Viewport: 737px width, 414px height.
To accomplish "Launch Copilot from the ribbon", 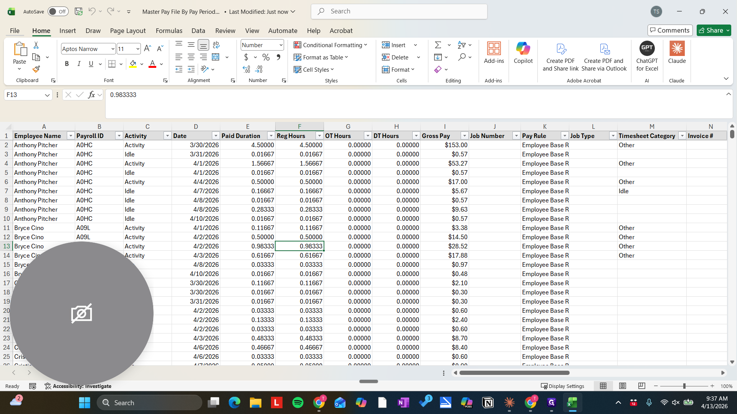I will [523, 54].
